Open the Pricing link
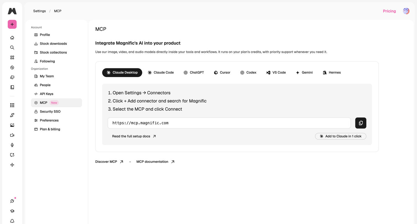Viewport: 417px width, 224px height. click(389, 11)
